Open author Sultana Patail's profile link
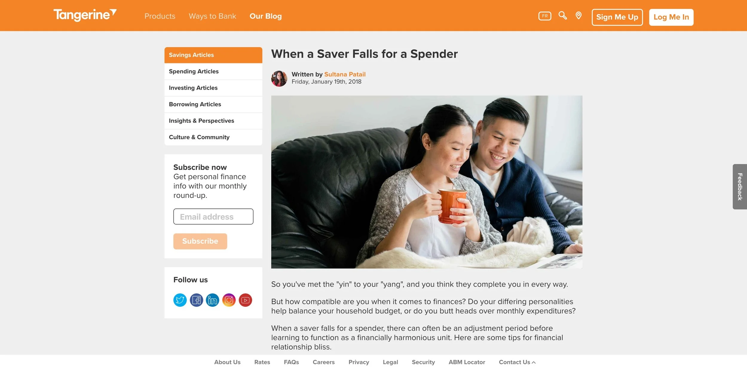 [x=345, y=74]
